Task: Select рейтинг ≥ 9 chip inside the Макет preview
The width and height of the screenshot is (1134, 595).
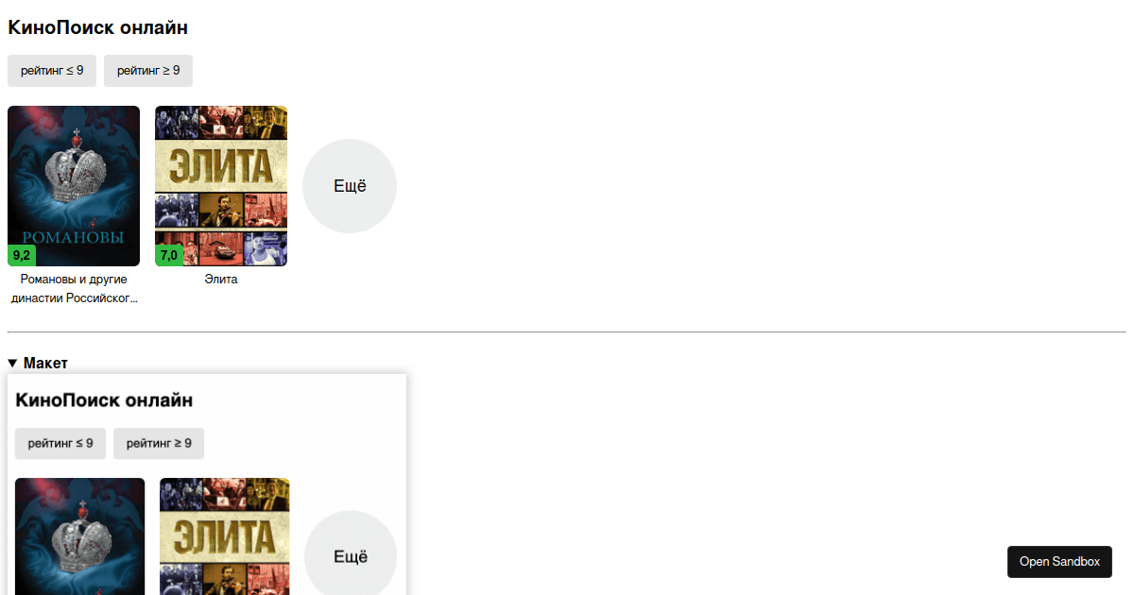Action: 159,443
